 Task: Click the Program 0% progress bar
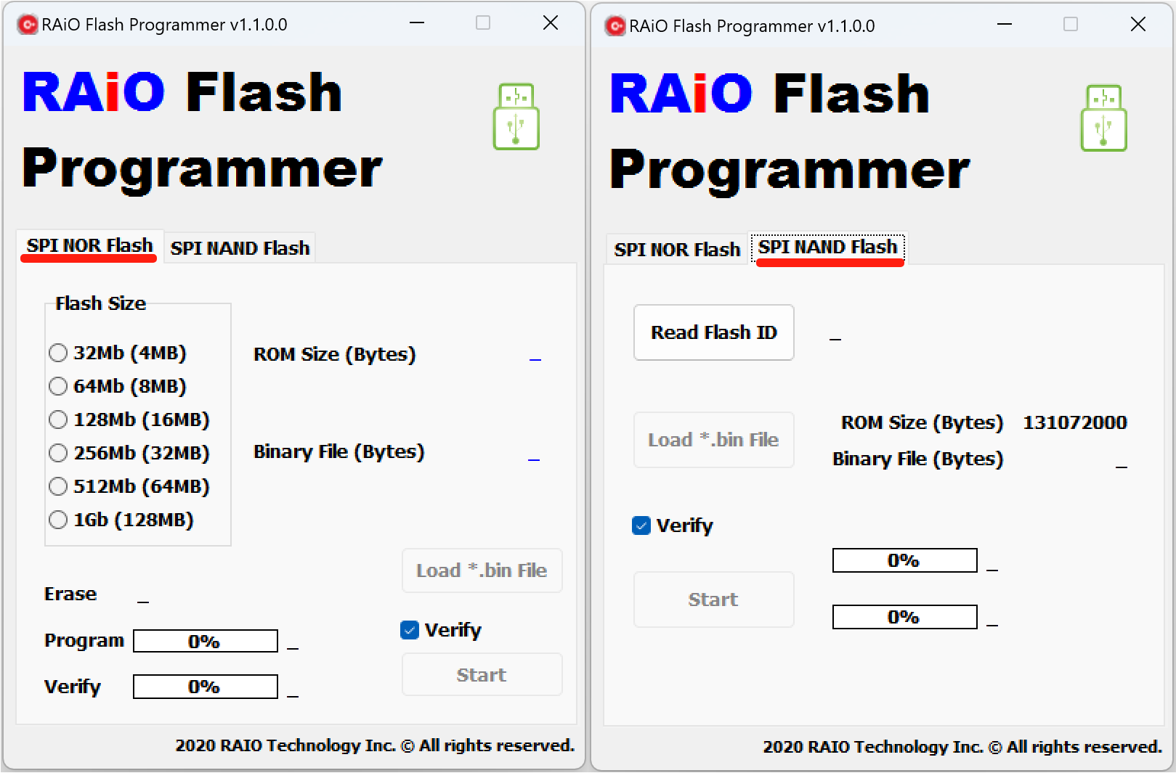click(206, 642)
